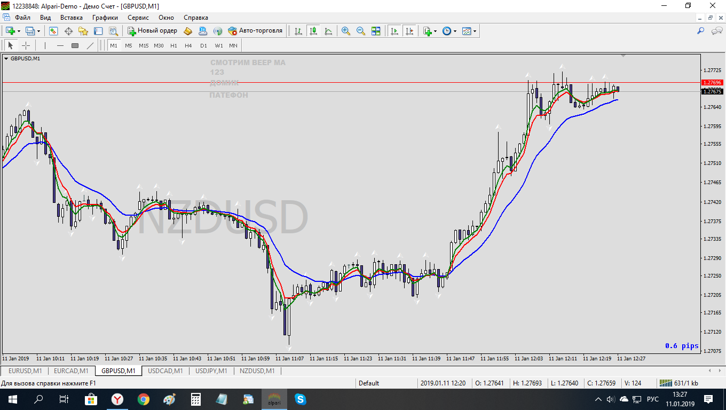Open Chrome from the Windows taskbar
The height and width of the screenshot is (410, 726).
(143, 399)
